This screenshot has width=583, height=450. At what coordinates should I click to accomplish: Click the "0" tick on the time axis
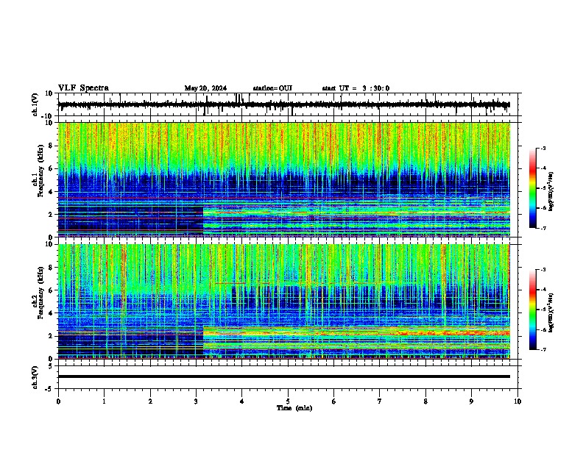pyautogui.click(x=58, y=401)
